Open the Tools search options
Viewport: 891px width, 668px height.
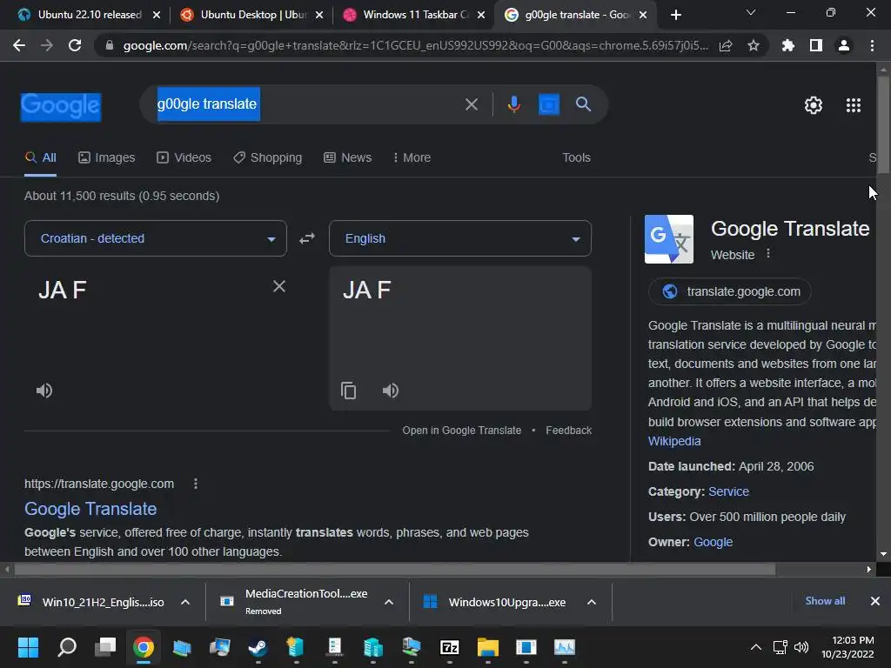pyautogui.click(x=576, y=157)
